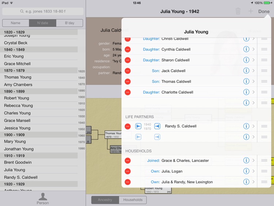This screenshot has height=206, width=274.
Task: Expand Charlotte Caldwell chevron
Action: [x=254, y=92]
